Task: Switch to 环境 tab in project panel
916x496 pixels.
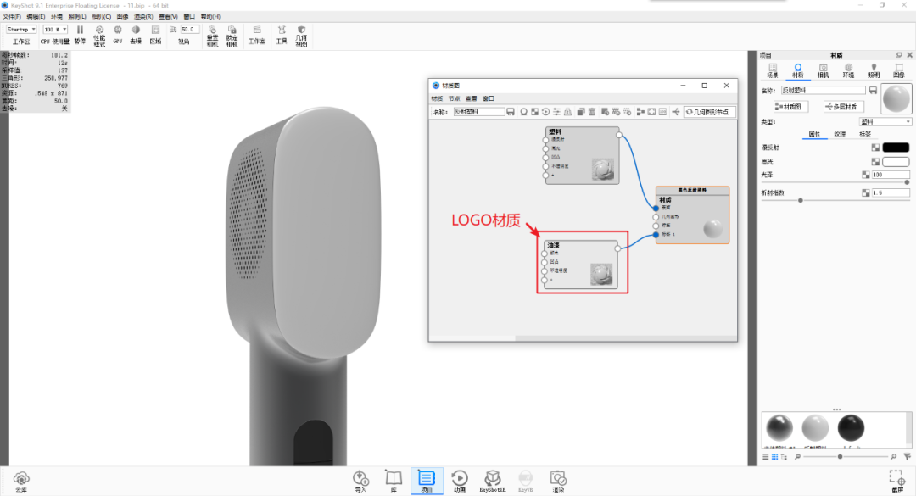Action: tap(848, 70)
